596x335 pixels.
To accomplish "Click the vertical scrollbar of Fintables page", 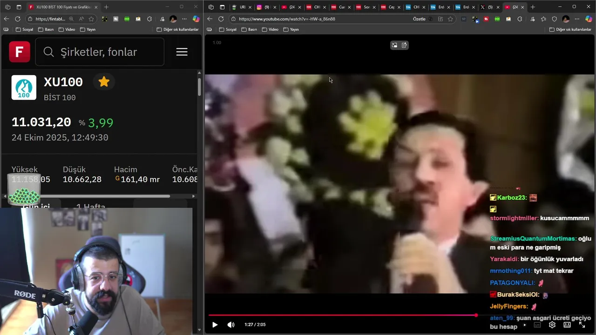I will pyautogui.click(x=199, y=87).
